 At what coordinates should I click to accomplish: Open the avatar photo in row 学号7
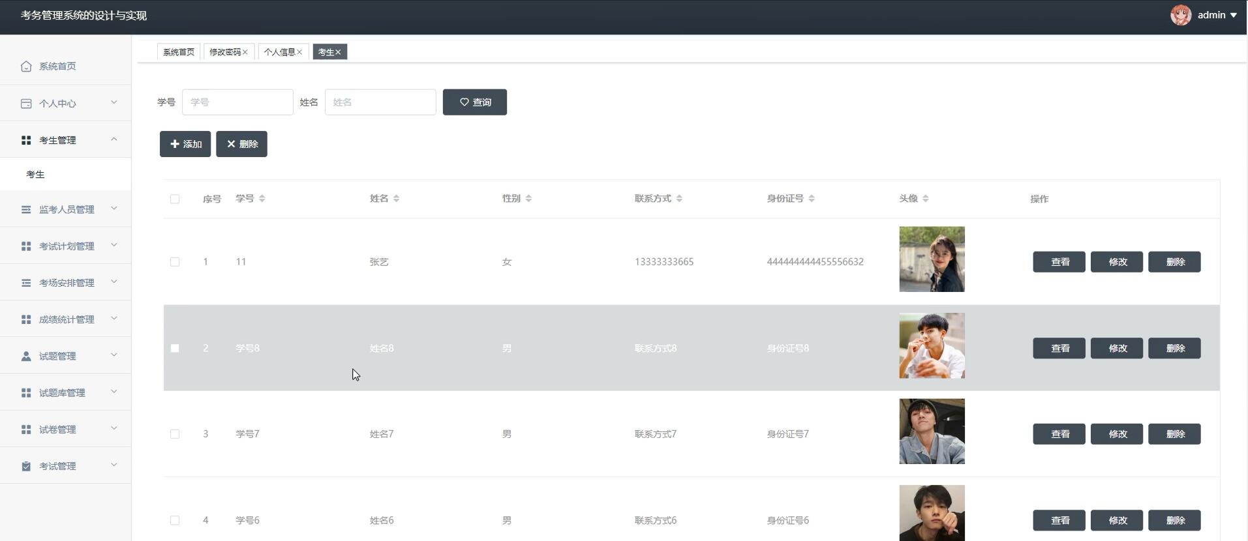coord(932,431)
